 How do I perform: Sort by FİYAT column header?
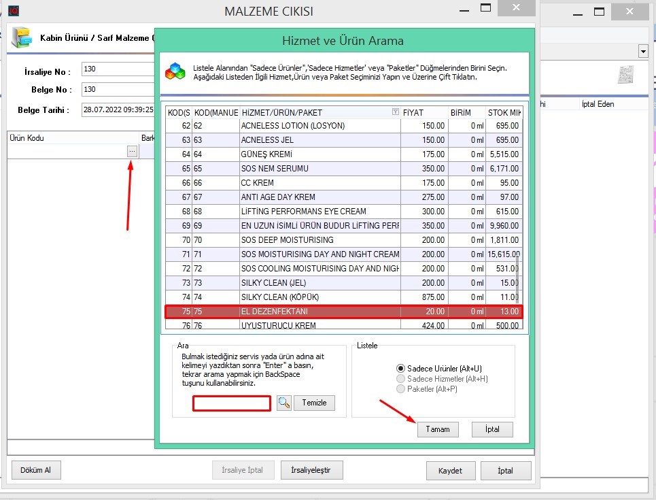click(423, 112)
